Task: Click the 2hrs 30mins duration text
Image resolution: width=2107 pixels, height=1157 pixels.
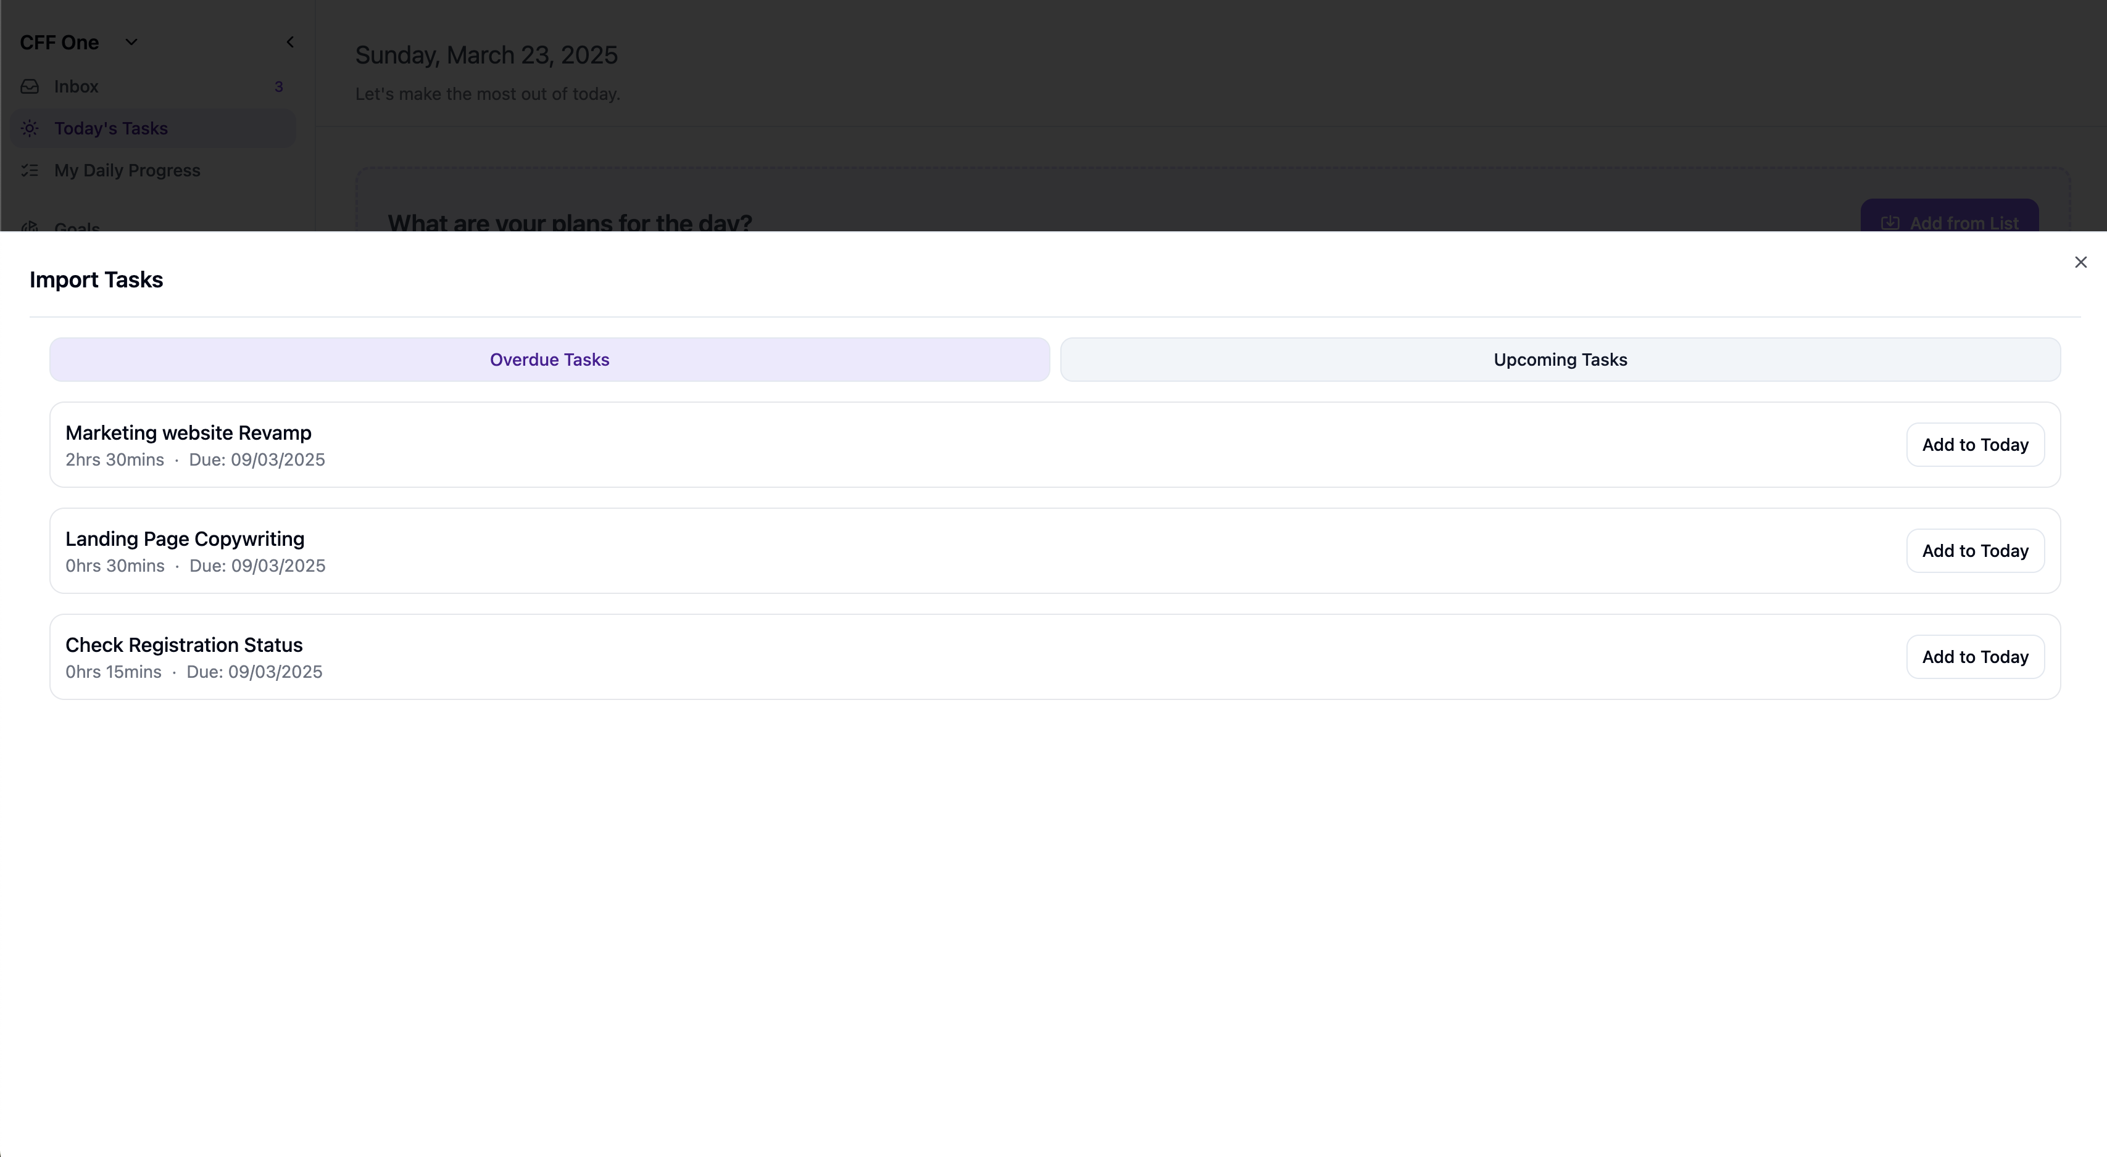Action: point(115,459)
